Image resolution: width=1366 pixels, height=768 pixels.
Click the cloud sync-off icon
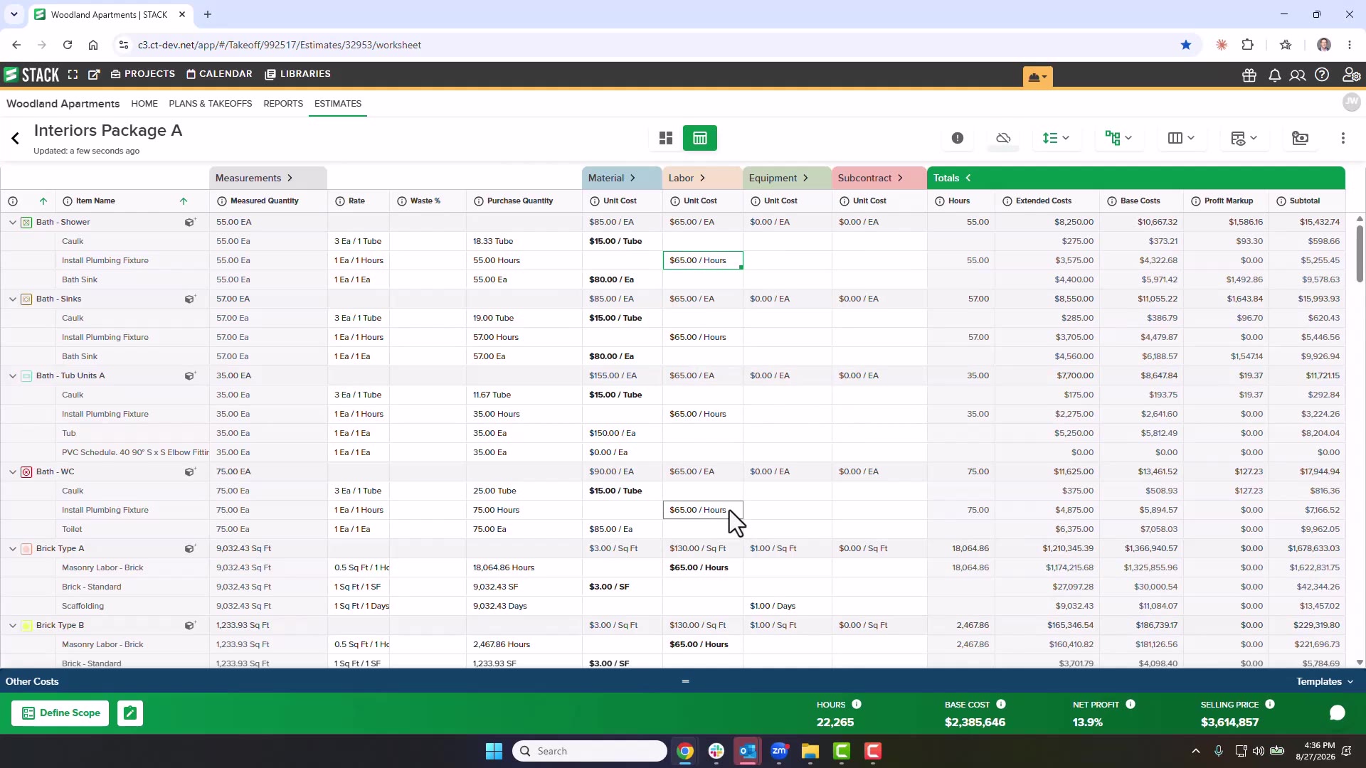click(x=1003, y=138)
